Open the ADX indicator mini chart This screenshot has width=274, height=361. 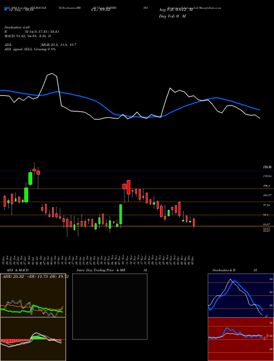coord(33,295)
